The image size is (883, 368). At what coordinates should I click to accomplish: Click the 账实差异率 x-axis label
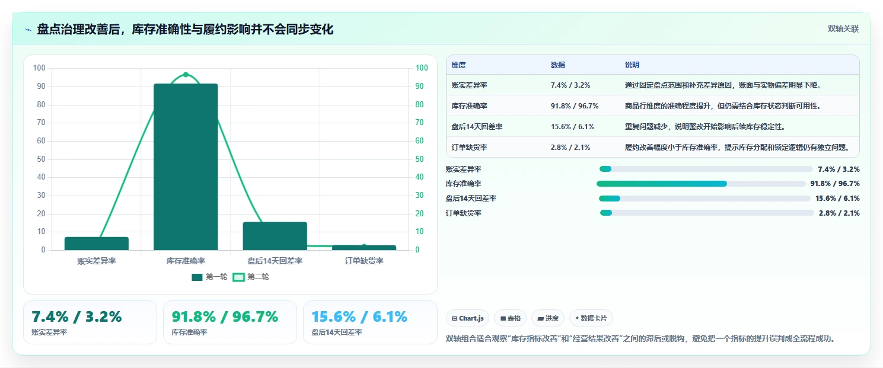coord(97,261)
